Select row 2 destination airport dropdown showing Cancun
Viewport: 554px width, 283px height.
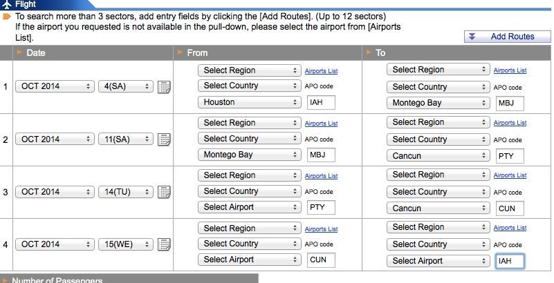coord(437,155)
